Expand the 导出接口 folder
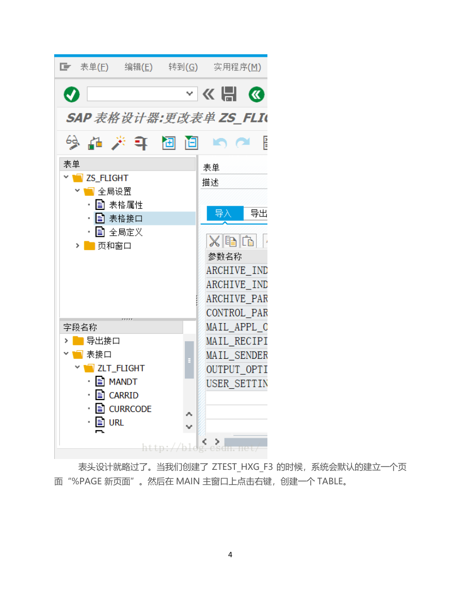The width and height of the screenshot is (461, 597). click(x=66, y=341)
